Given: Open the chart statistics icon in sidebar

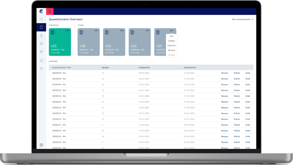Looking at the screenshot, I should (41, 60).
